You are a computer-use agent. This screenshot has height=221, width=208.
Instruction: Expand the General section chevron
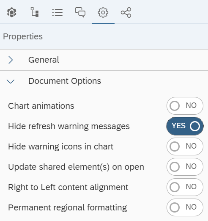click(x=11, y=60)
